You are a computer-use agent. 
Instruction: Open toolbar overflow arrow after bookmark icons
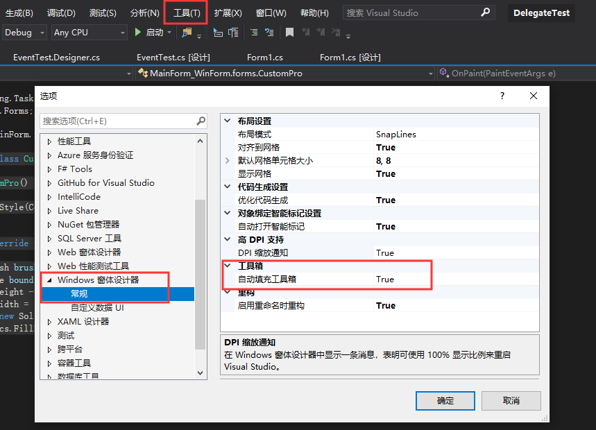point(348,37)
